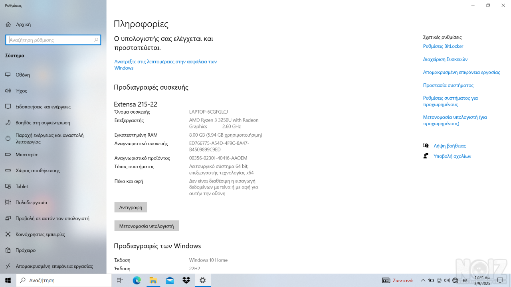Open Microsoft Edge from the taskbar
The image size is (511, 287).
coord(137,280)
